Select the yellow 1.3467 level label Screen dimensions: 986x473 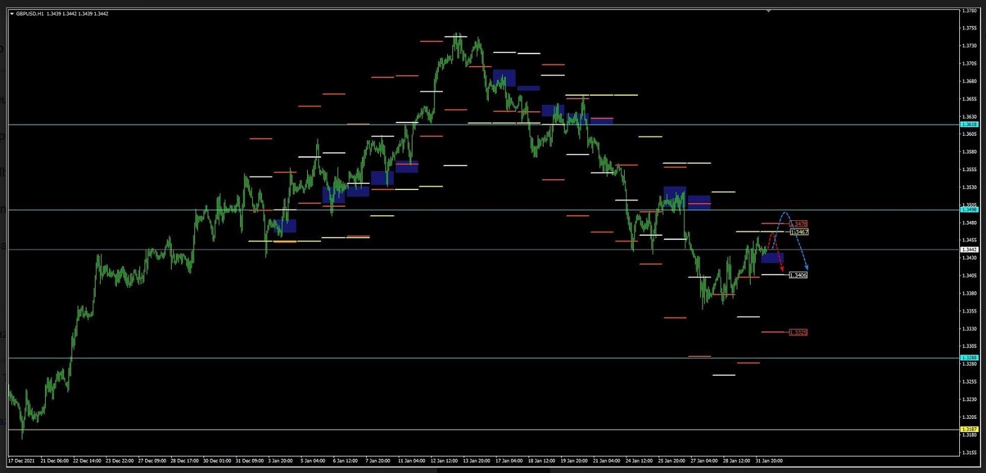coord(799,232)
